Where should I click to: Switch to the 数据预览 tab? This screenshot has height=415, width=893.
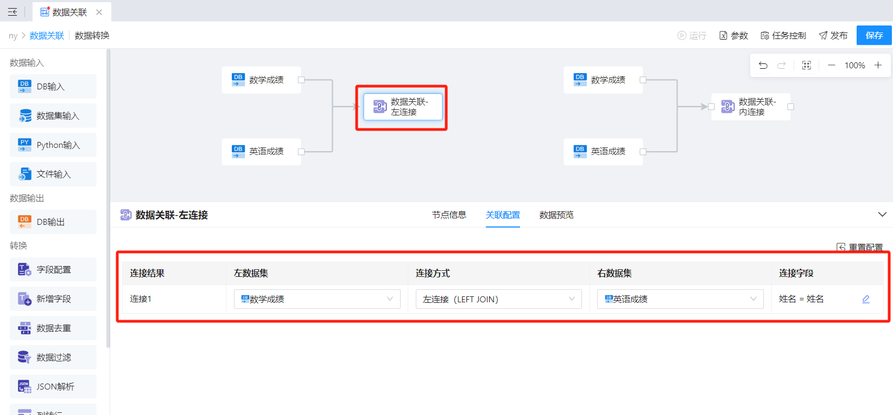pos(556,215)
